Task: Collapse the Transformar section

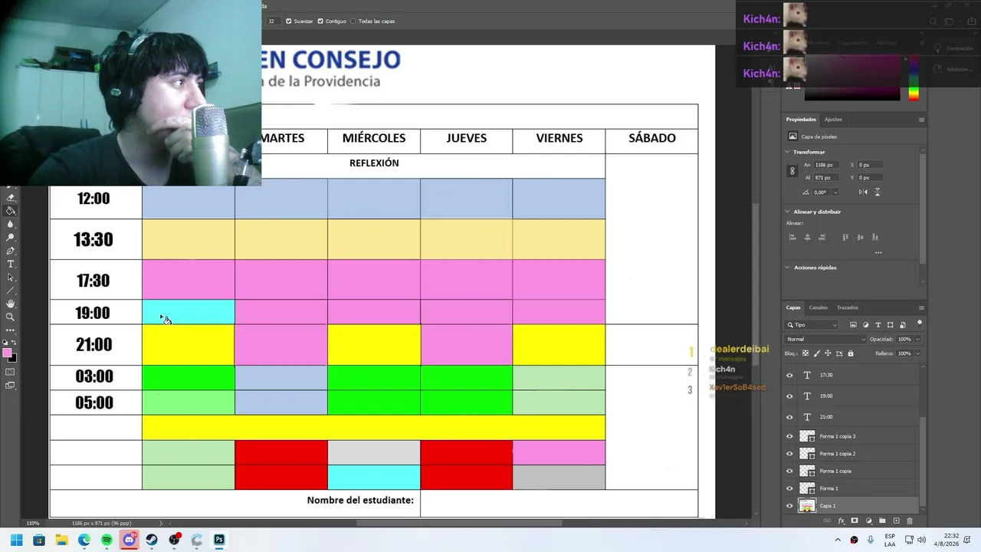Action: coord(788,152)
